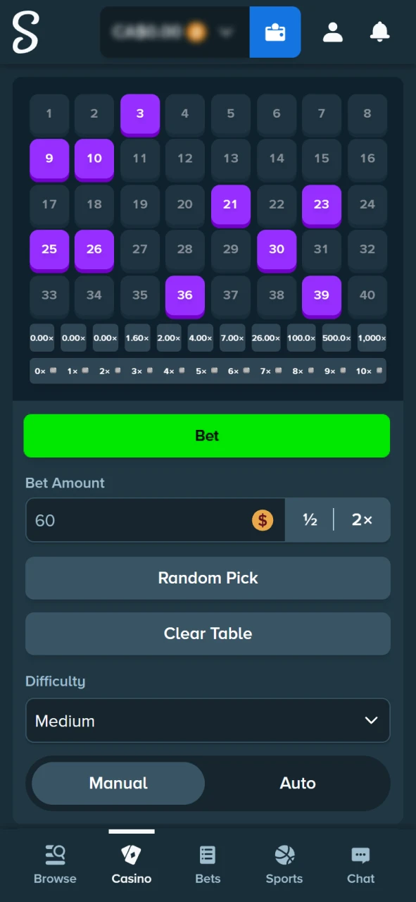This screenshot has width=416, height=902.
Task: Open the Difficulty dropdown showing Medium
Action: click(208, 720)
